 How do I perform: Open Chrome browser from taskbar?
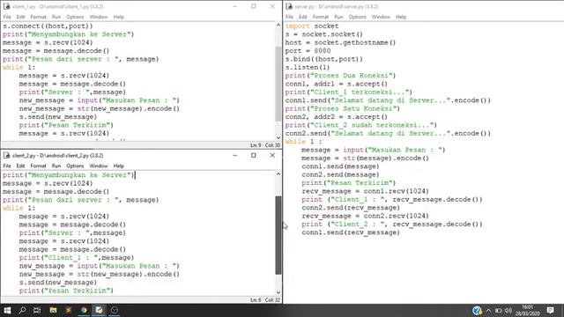pyautogui.click(x=84, y=310)
